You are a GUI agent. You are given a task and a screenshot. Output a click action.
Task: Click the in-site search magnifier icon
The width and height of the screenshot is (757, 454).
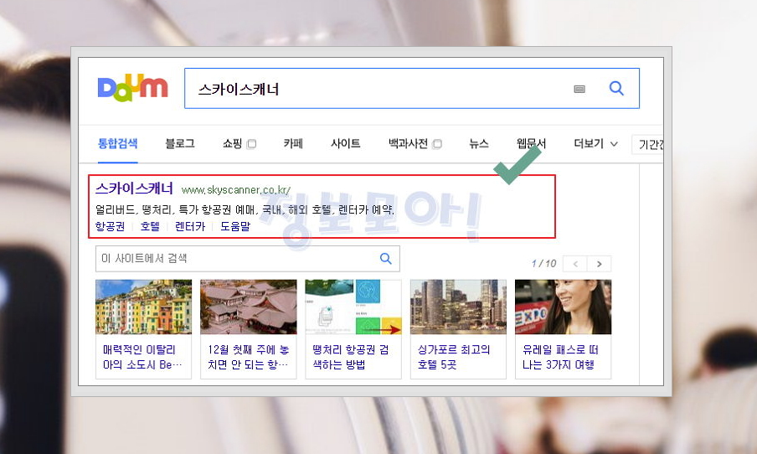tap(385, 258)
